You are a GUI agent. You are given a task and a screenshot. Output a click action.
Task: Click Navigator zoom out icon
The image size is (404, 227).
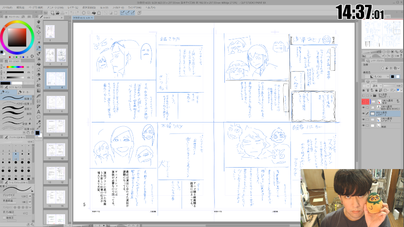click(x=384, y=52)
